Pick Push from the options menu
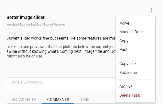 [124, 49]
